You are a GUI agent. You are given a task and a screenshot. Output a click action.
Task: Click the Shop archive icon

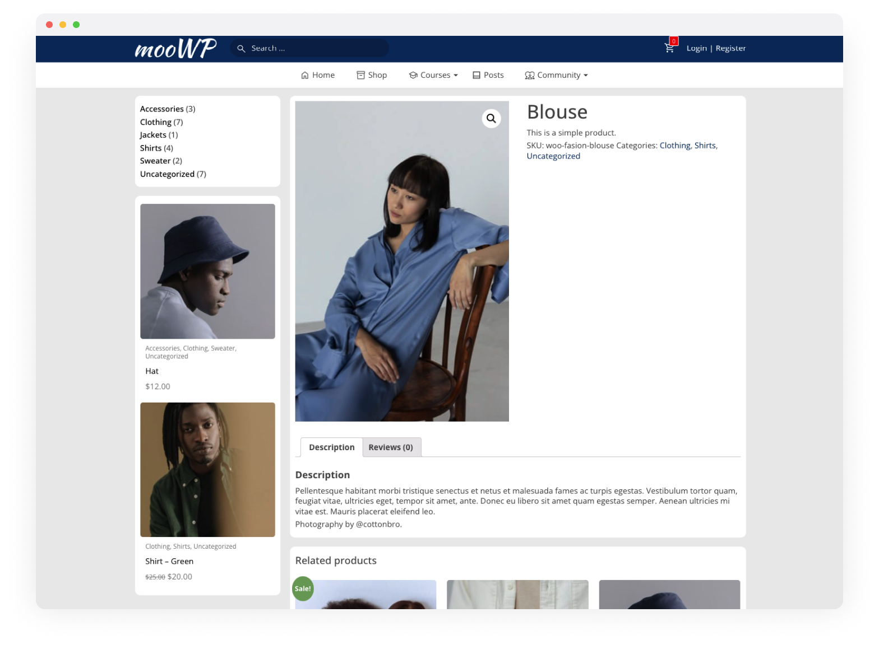[360, 75]
